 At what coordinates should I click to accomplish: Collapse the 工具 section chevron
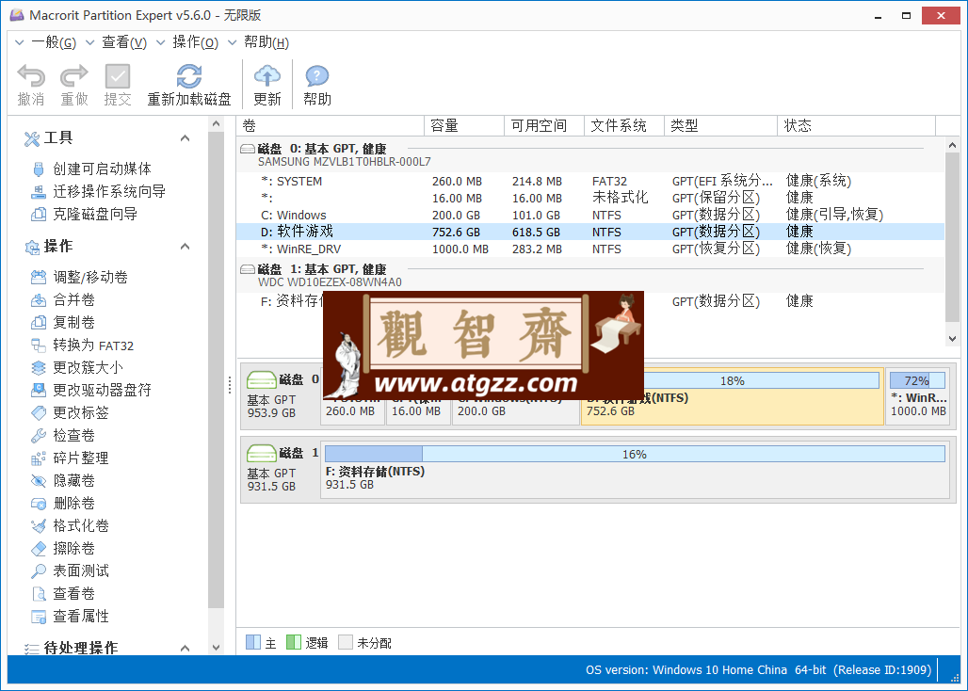(x=185, y=138)
